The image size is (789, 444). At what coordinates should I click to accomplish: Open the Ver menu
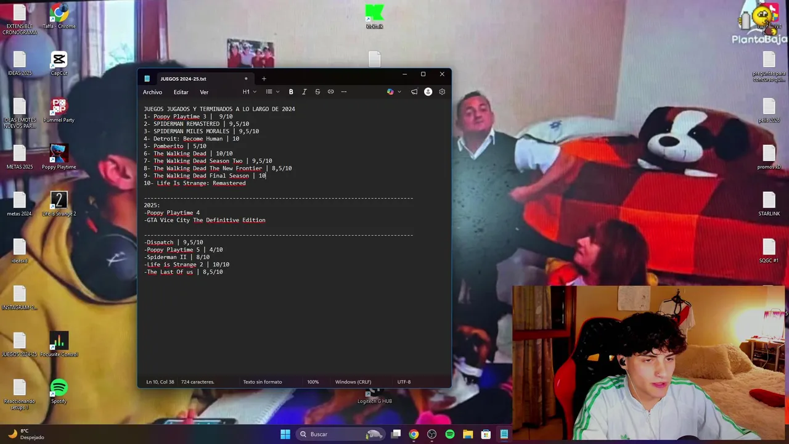coord(204,92)
